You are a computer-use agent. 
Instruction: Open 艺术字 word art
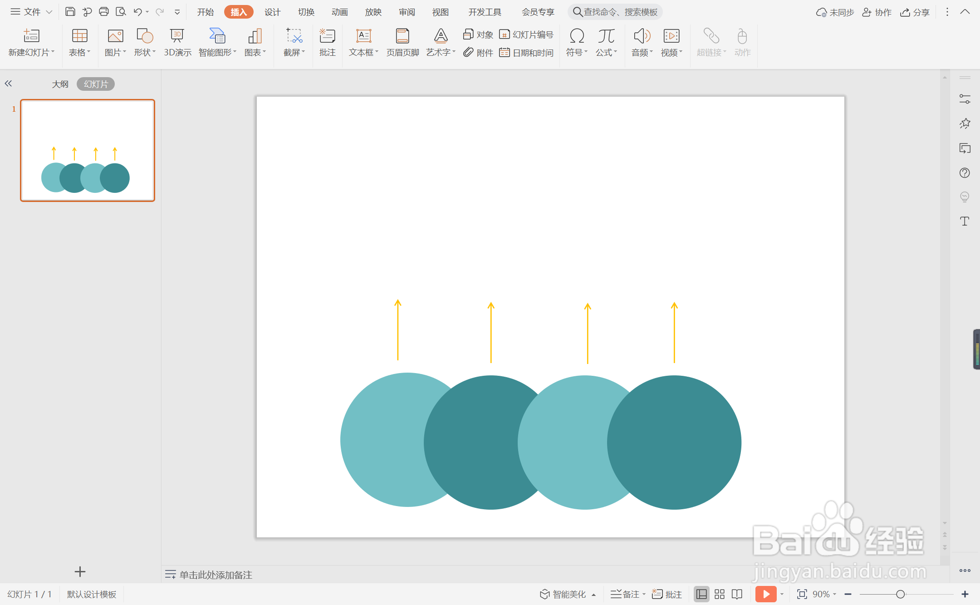(x=441, y=43)
